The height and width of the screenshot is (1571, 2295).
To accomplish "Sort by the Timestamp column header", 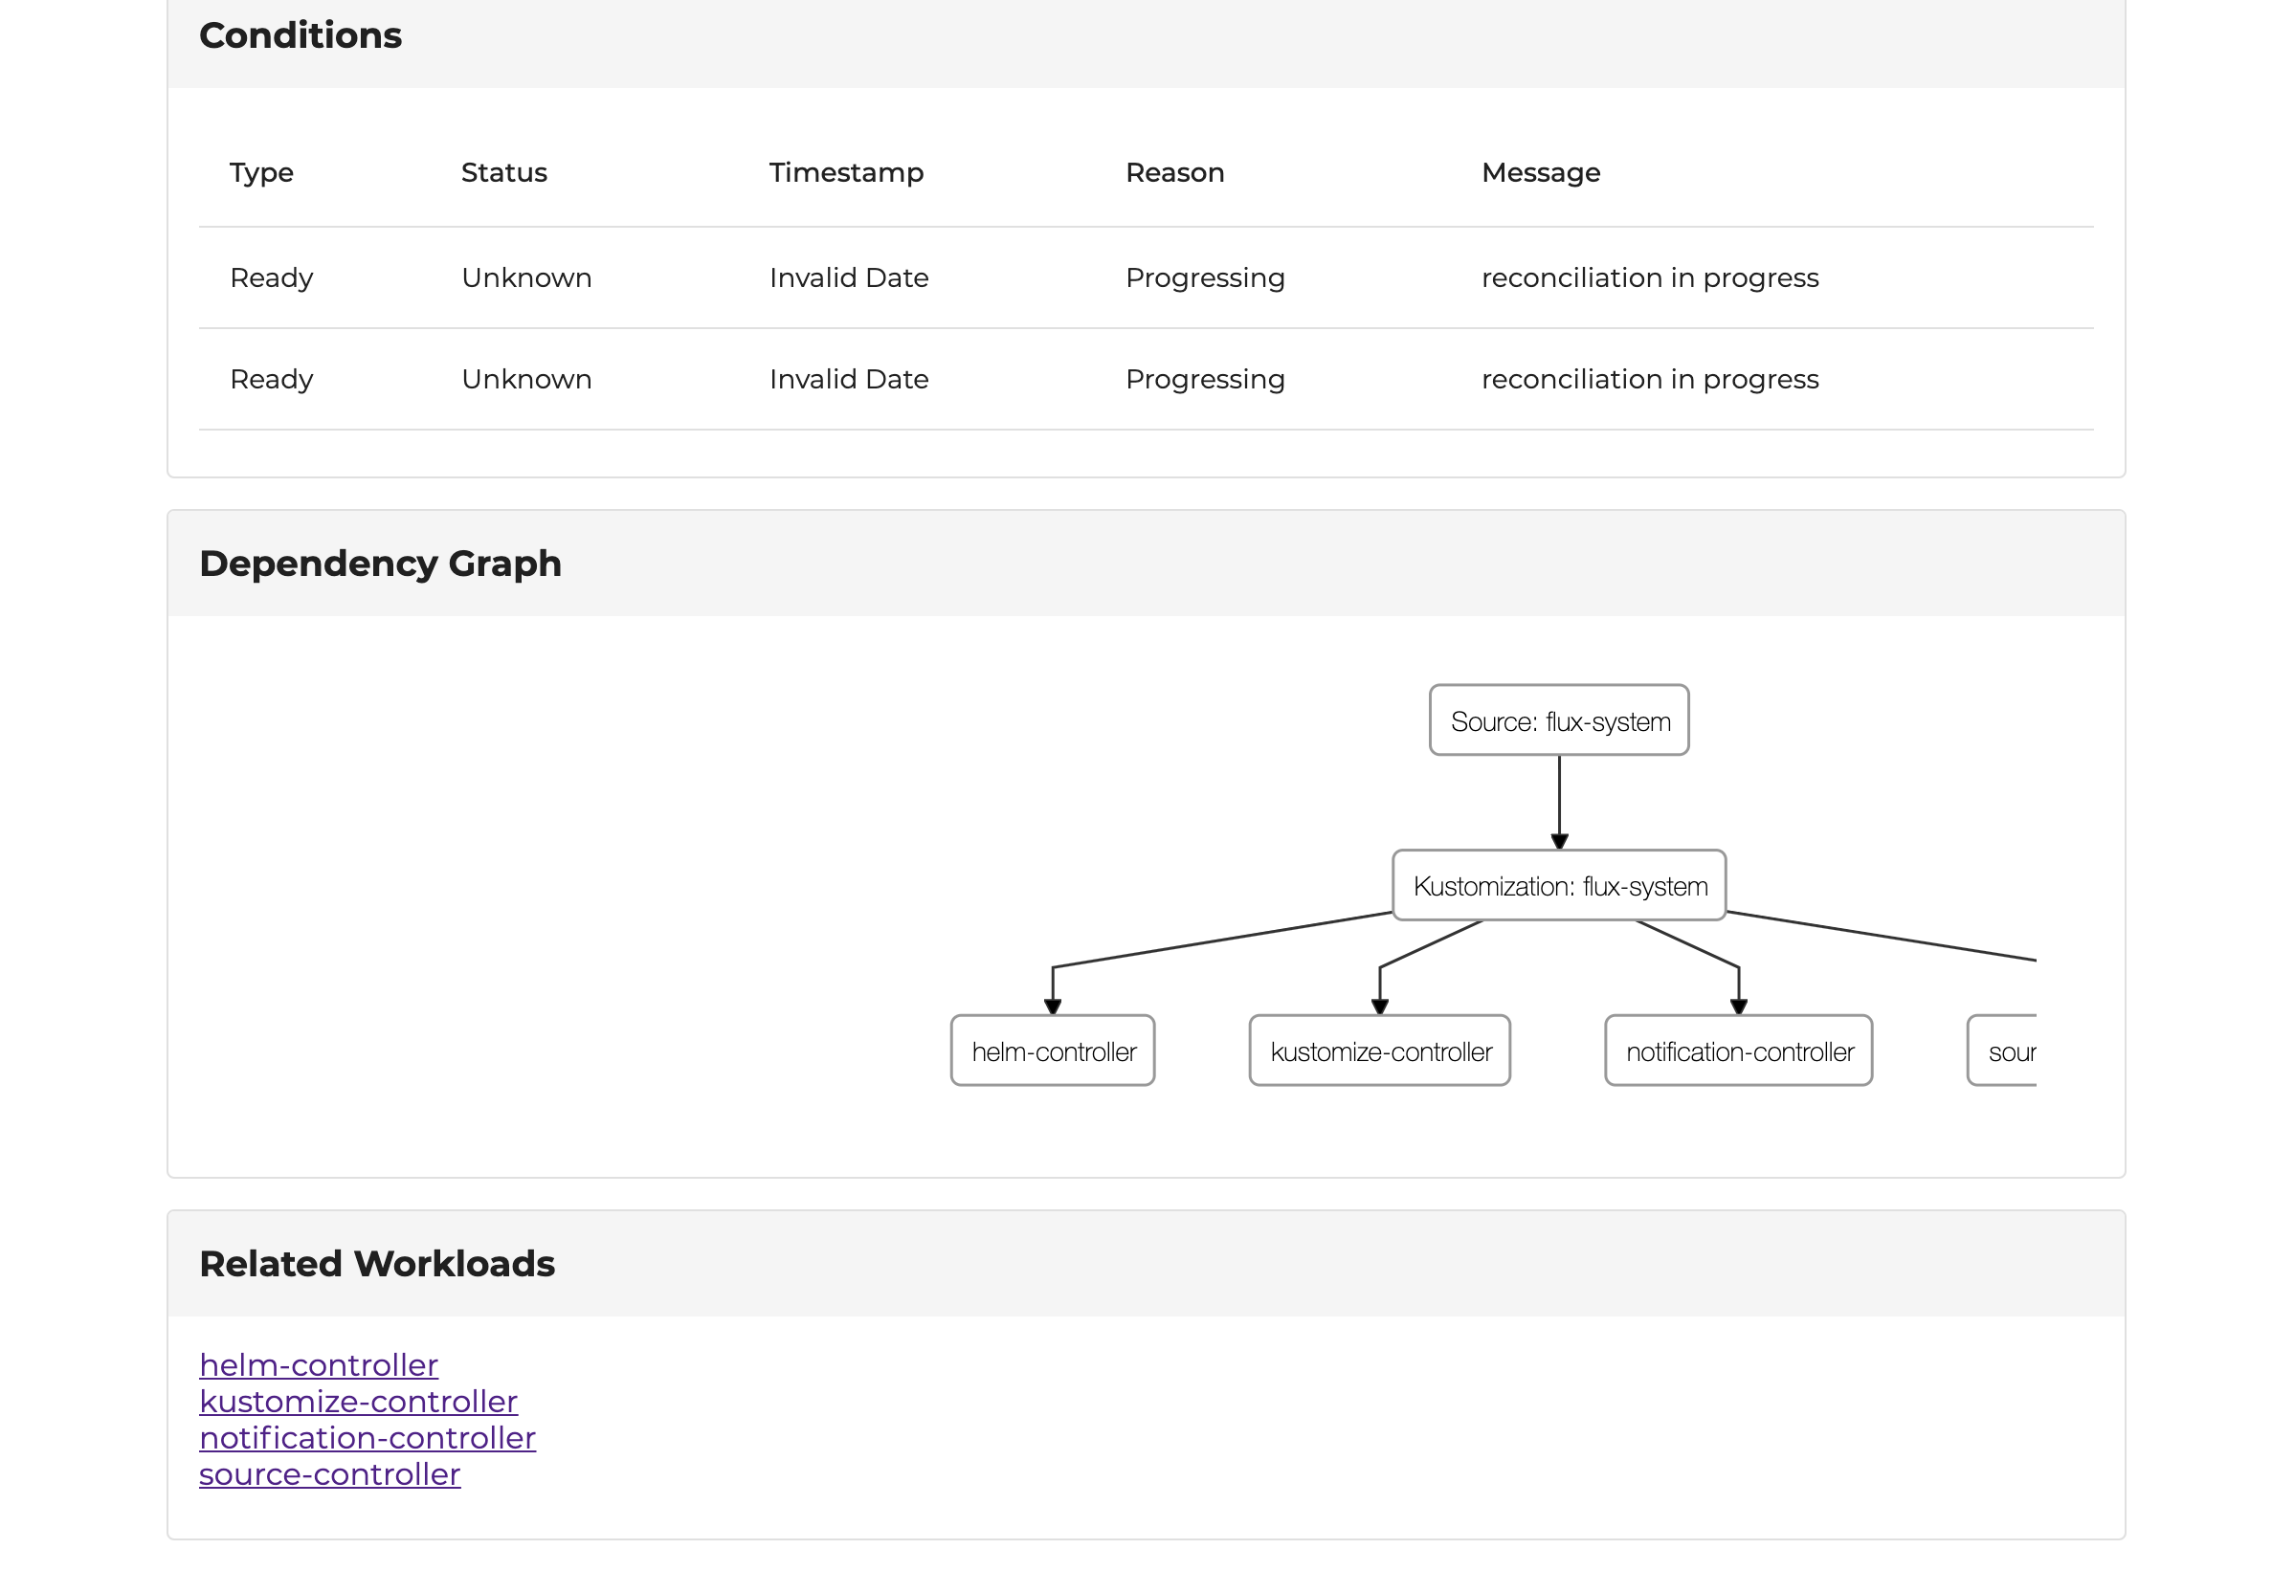I will tap(846, 172).
